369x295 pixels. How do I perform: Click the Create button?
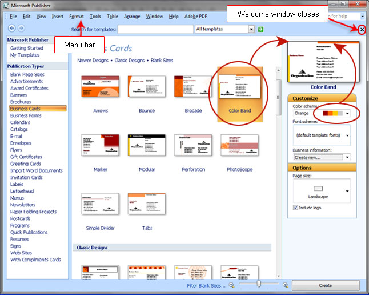pyautogui.click(x=326, y=285)
